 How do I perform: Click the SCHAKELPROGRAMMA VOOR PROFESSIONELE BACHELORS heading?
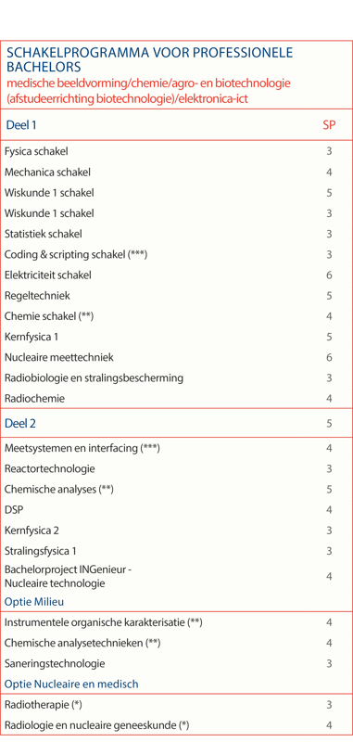tap(149, 58)
